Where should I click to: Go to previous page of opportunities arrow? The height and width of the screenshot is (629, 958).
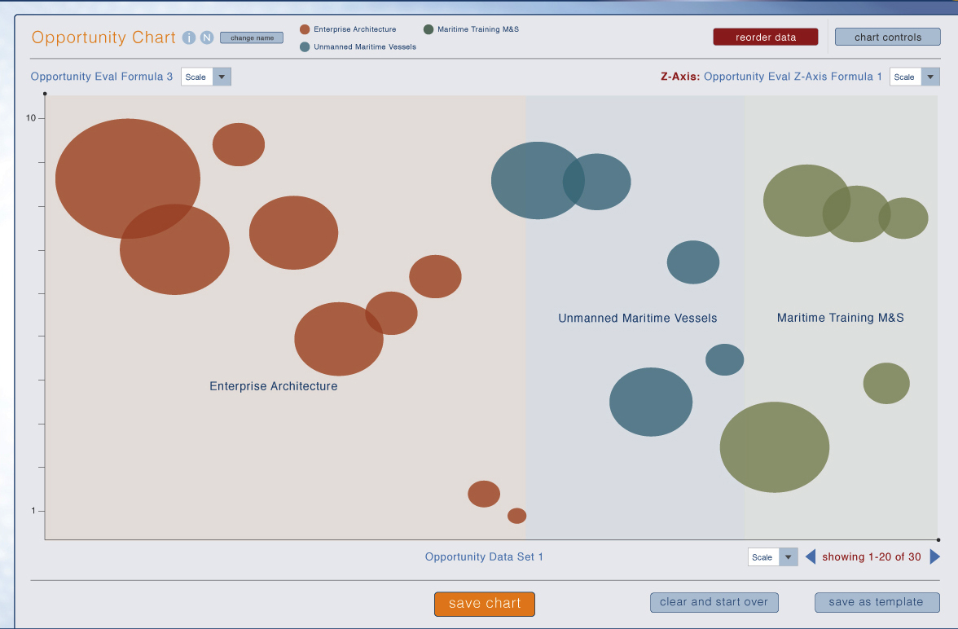811,556
